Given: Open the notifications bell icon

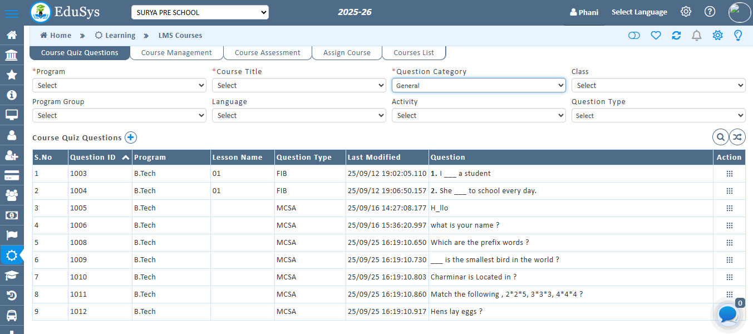Looking at the screenshot, I should pos(696,36).
